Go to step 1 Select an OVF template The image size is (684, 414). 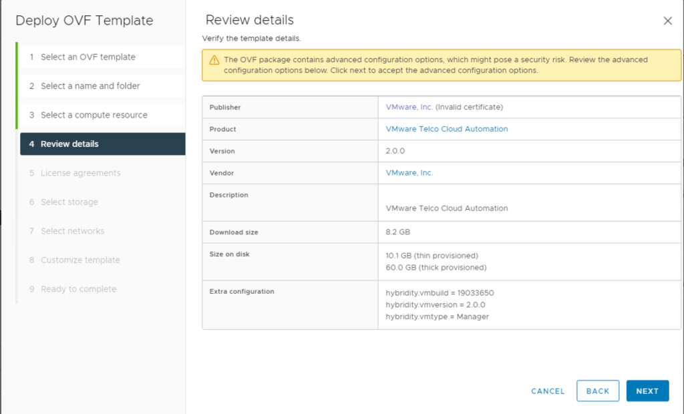coord(102,57)
